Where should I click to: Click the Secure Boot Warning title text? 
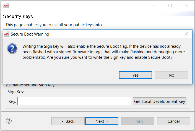coord(30,34)
